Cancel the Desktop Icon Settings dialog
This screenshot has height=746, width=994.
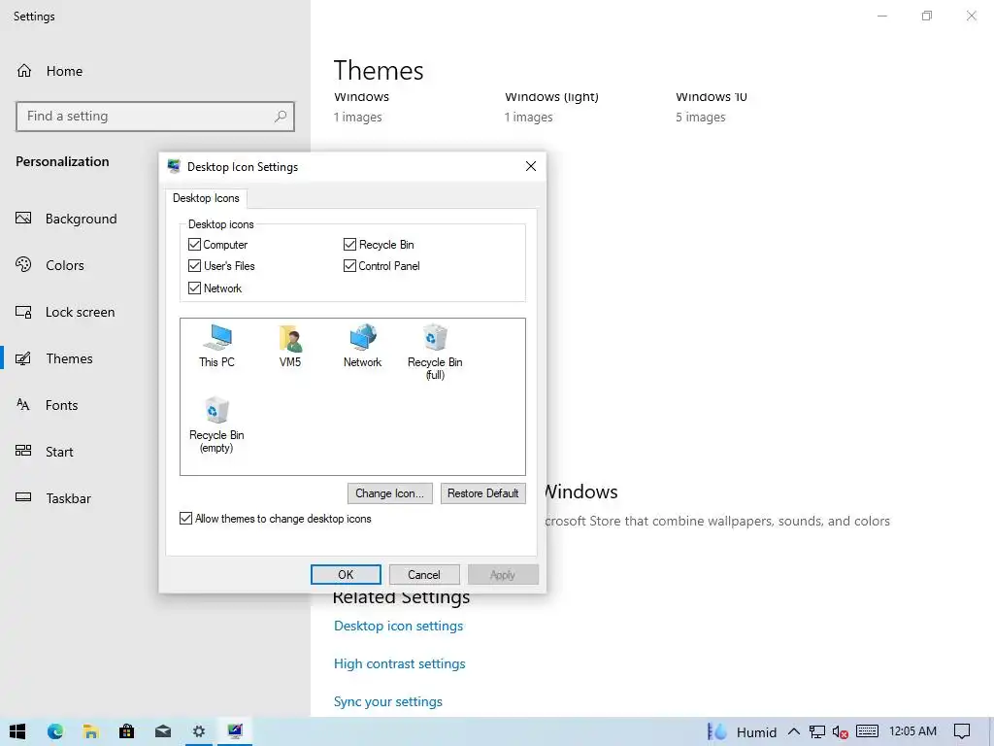(424, 574)
